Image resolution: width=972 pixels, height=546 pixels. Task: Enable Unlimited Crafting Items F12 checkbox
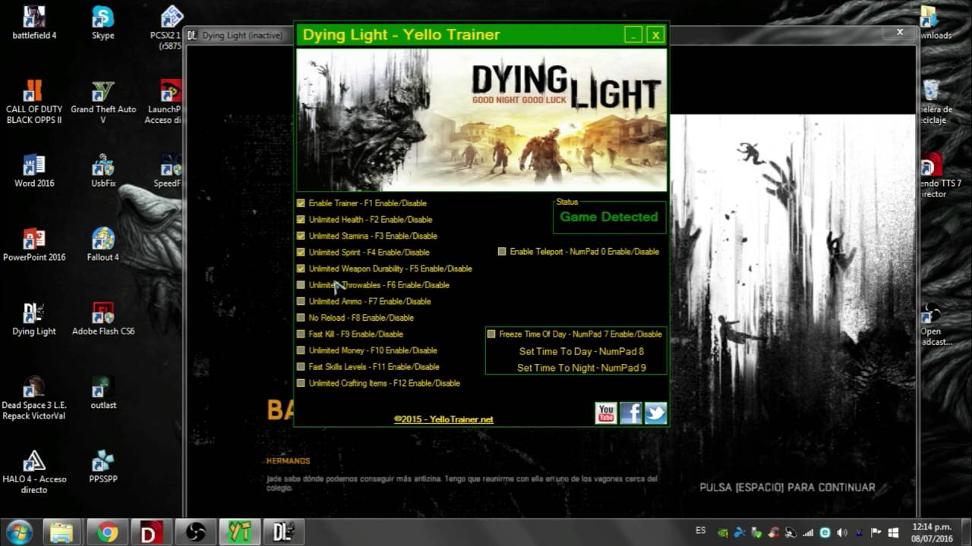point(301,383)
